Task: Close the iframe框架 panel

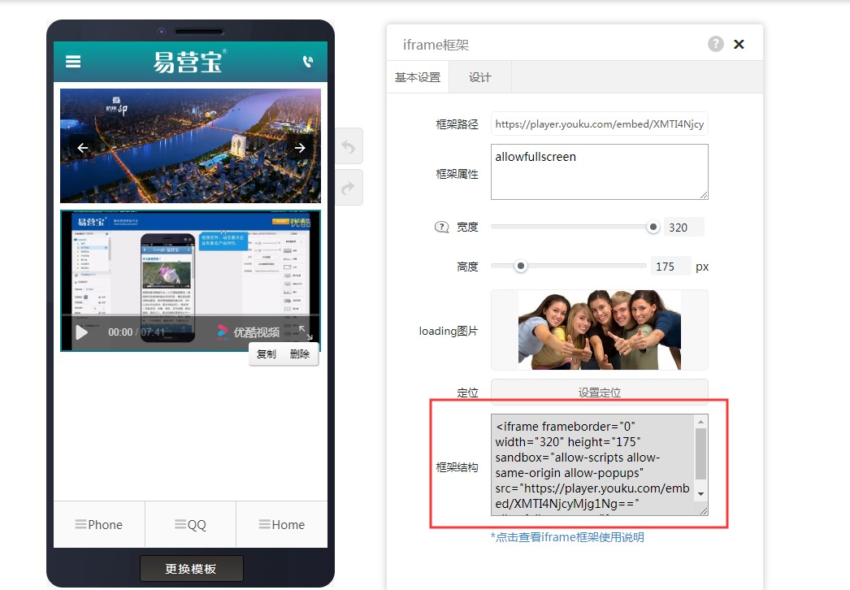Action: pos(739,45)
